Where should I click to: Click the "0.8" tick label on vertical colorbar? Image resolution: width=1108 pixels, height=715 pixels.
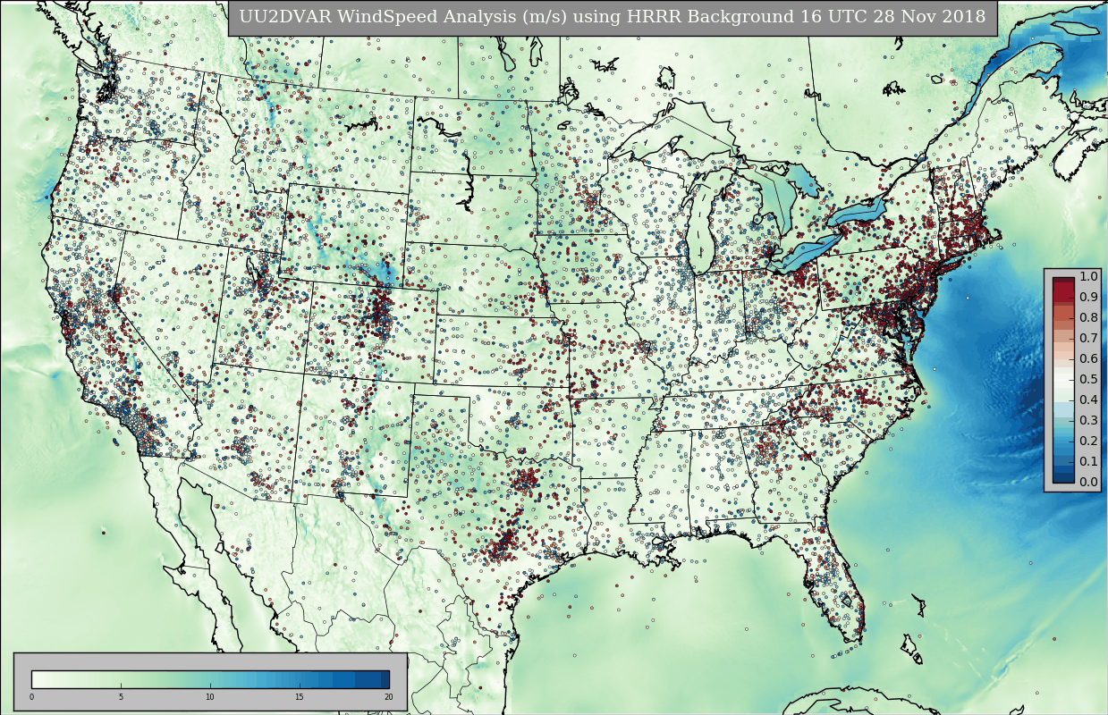click(x=1088, y=317)
